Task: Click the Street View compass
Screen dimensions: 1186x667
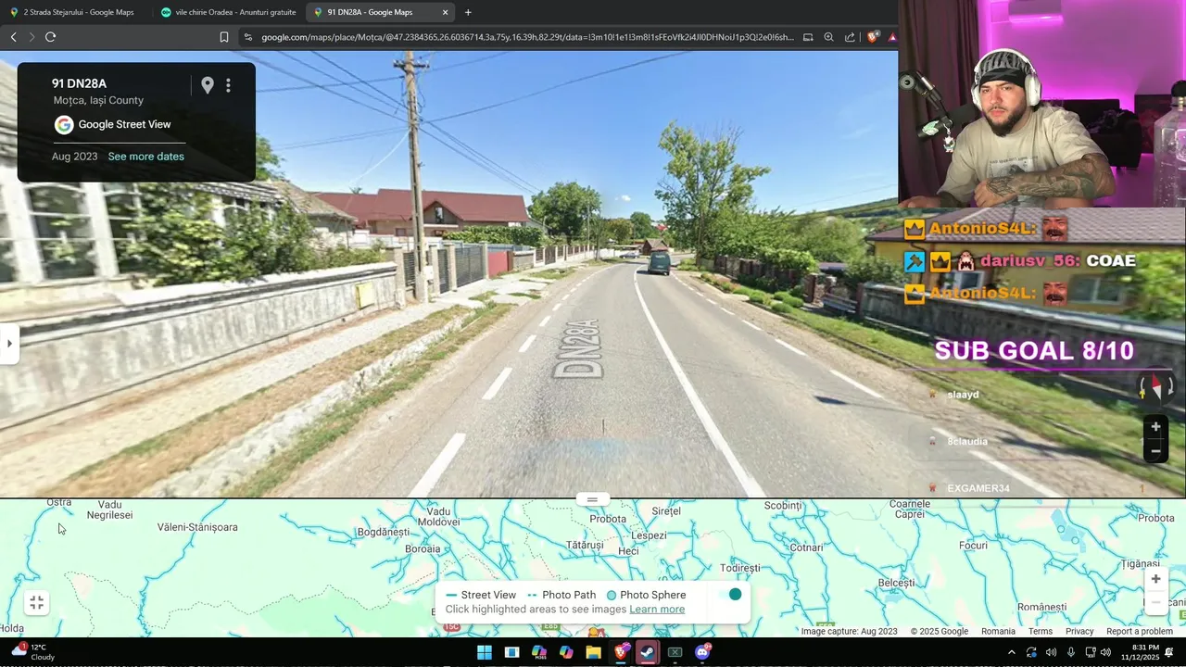Action: pyautogui.click(x=1155, y=389)
